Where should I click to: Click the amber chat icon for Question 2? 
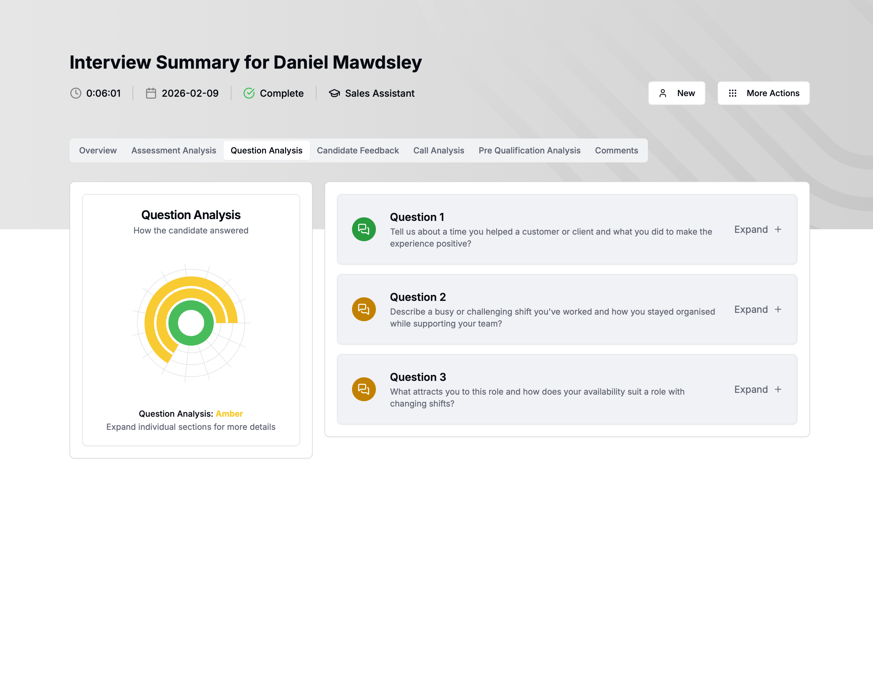[363, 309]
